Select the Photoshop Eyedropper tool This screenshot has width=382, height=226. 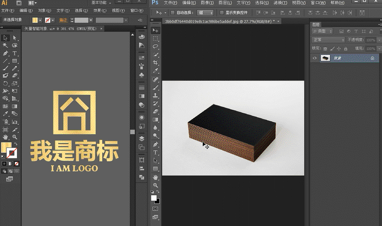coord(156,71)
